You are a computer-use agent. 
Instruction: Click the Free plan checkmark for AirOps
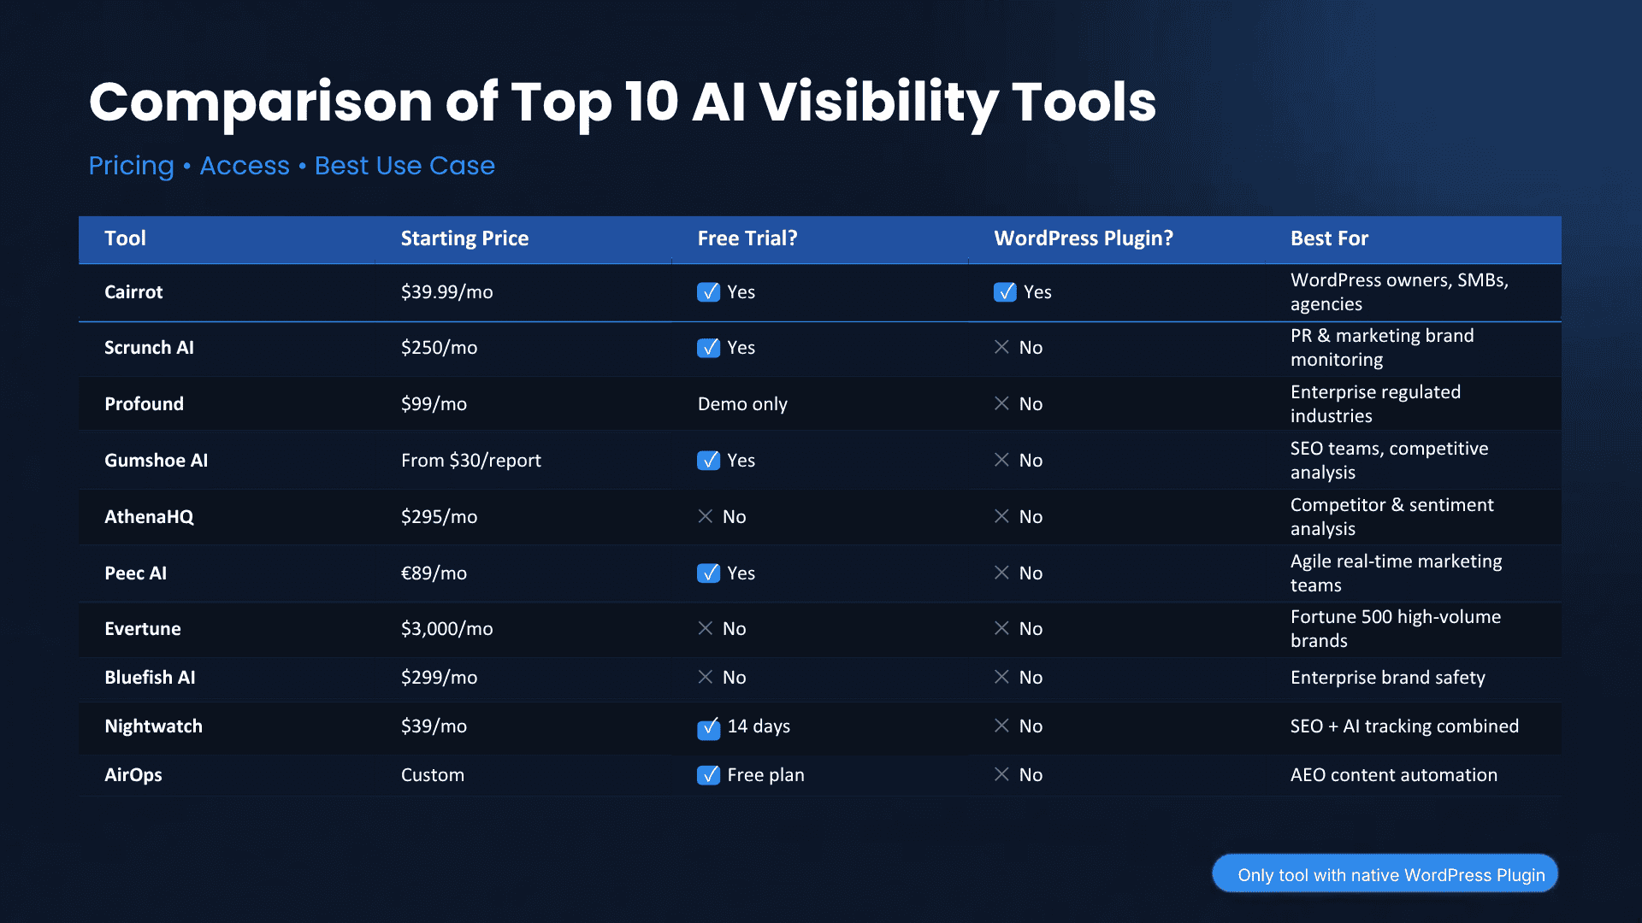(708, 775)
